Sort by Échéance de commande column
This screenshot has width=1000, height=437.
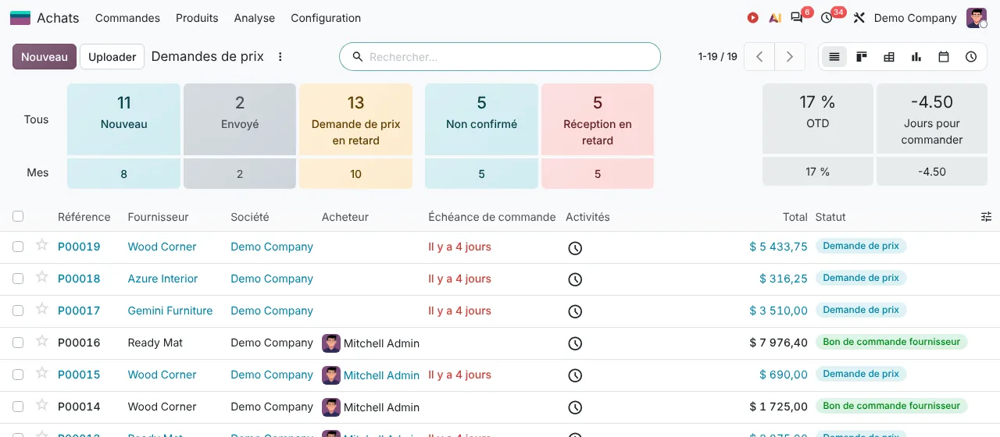coord(492,217)
